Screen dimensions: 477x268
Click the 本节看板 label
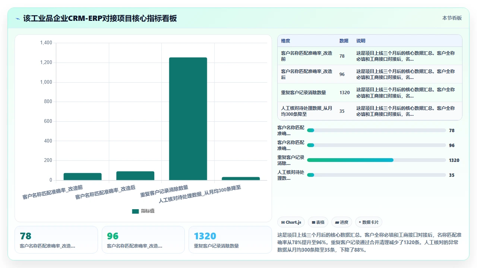tap(452, 18)
